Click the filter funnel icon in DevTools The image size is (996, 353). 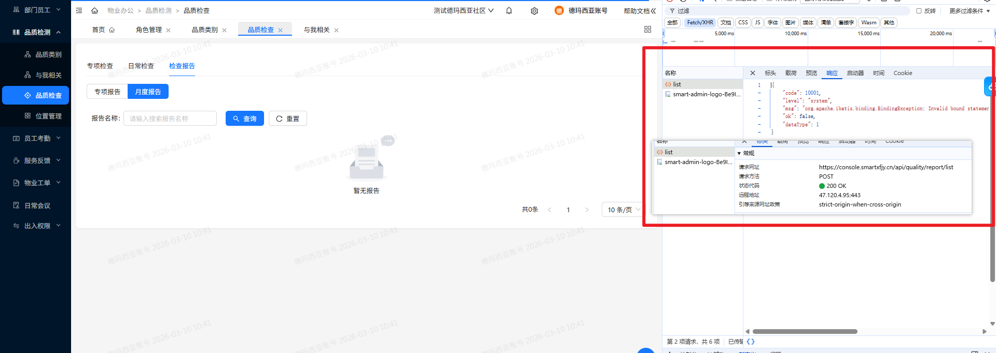point(672,11)
